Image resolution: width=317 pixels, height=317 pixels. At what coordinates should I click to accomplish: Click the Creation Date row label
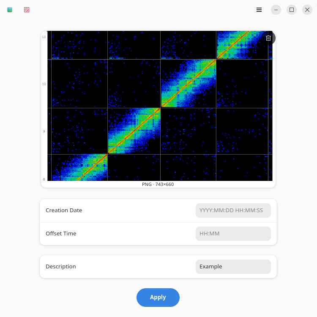pyautogui.click(x=64, y=210)
